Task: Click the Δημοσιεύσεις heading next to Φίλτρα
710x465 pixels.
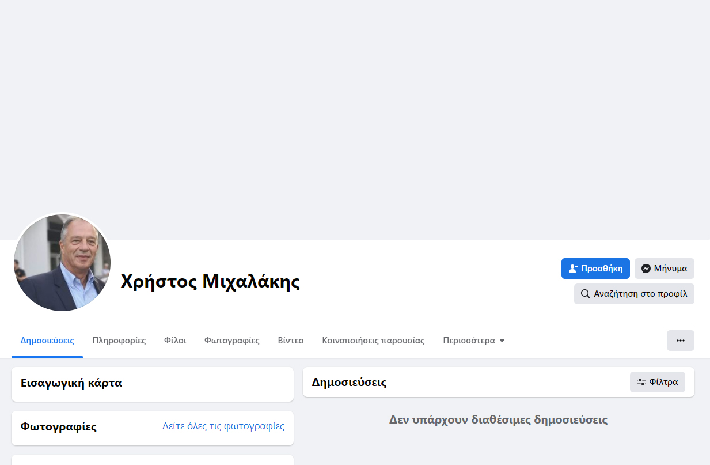Action: (x=349, y=382)
